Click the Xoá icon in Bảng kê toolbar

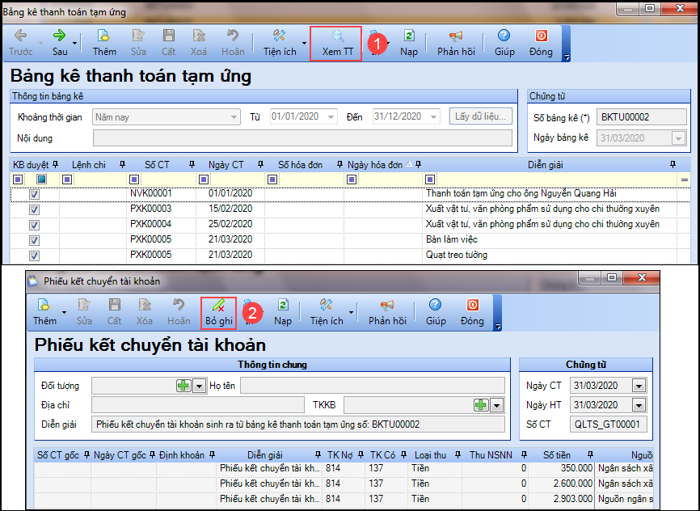coord(199,36)
